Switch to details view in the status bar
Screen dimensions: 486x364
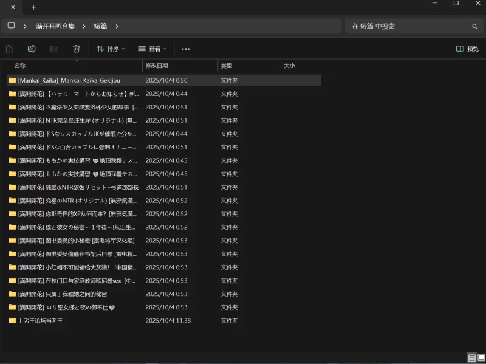pos(472,358)
